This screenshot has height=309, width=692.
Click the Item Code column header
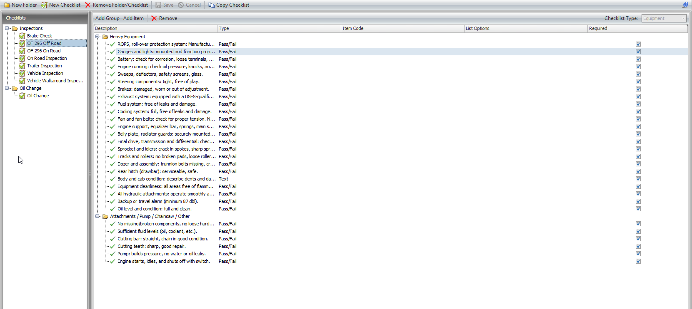[x=402, y=28]
